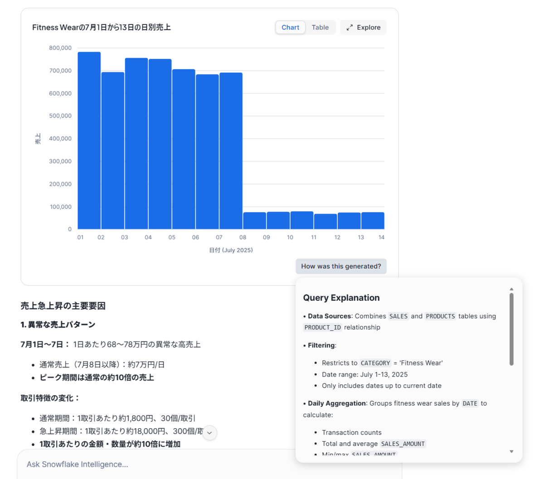This screenshot has height=479, width=544.
Task: Switch to the Table tab
Action: tap(320, 27)
